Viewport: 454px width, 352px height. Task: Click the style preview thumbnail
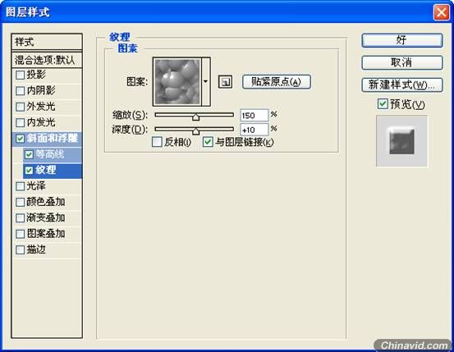[401, 141]
